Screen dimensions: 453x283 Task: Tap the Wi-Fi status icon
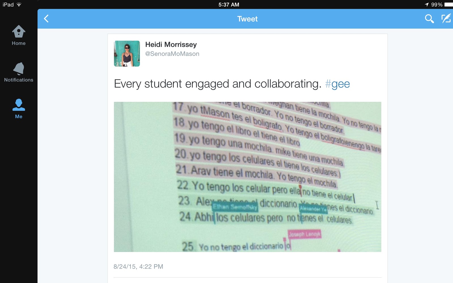tap(19, 5)
